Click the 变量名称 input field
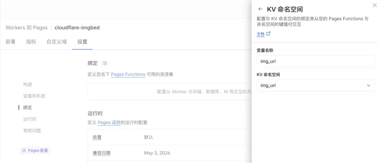Viewport: 378px width, 163px height. [316, 61]
